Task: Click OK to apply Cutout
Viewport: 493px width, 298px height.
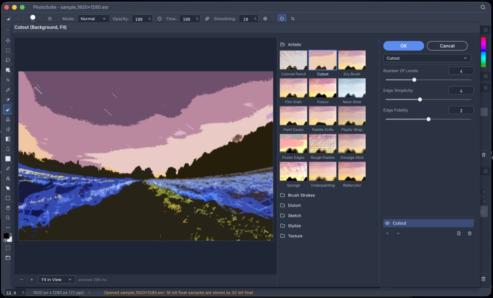Action: 403,46
